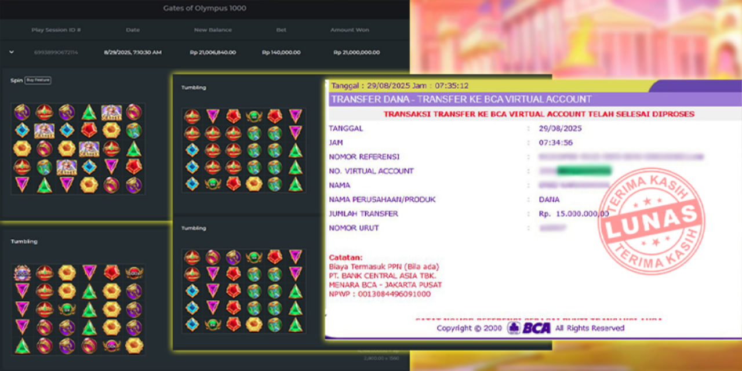742x371 pixels.
Task: Click the NO. VIRTUAL ACCOUNT label
Action: (372, 171)
